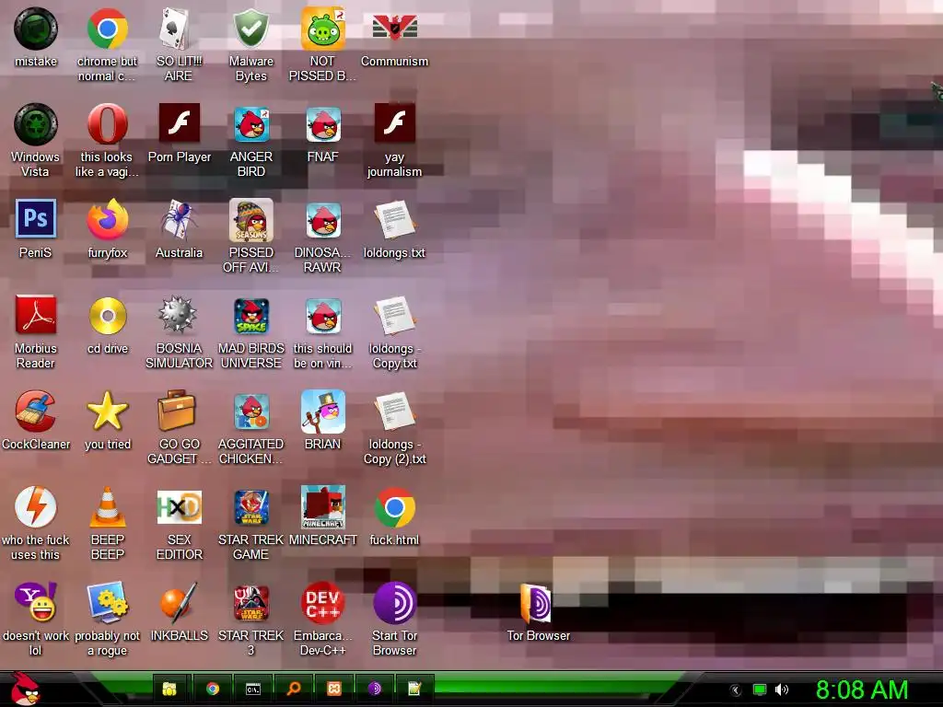Launch the ANGER BIRD icon
943x707 pixels.
point(250,124)
